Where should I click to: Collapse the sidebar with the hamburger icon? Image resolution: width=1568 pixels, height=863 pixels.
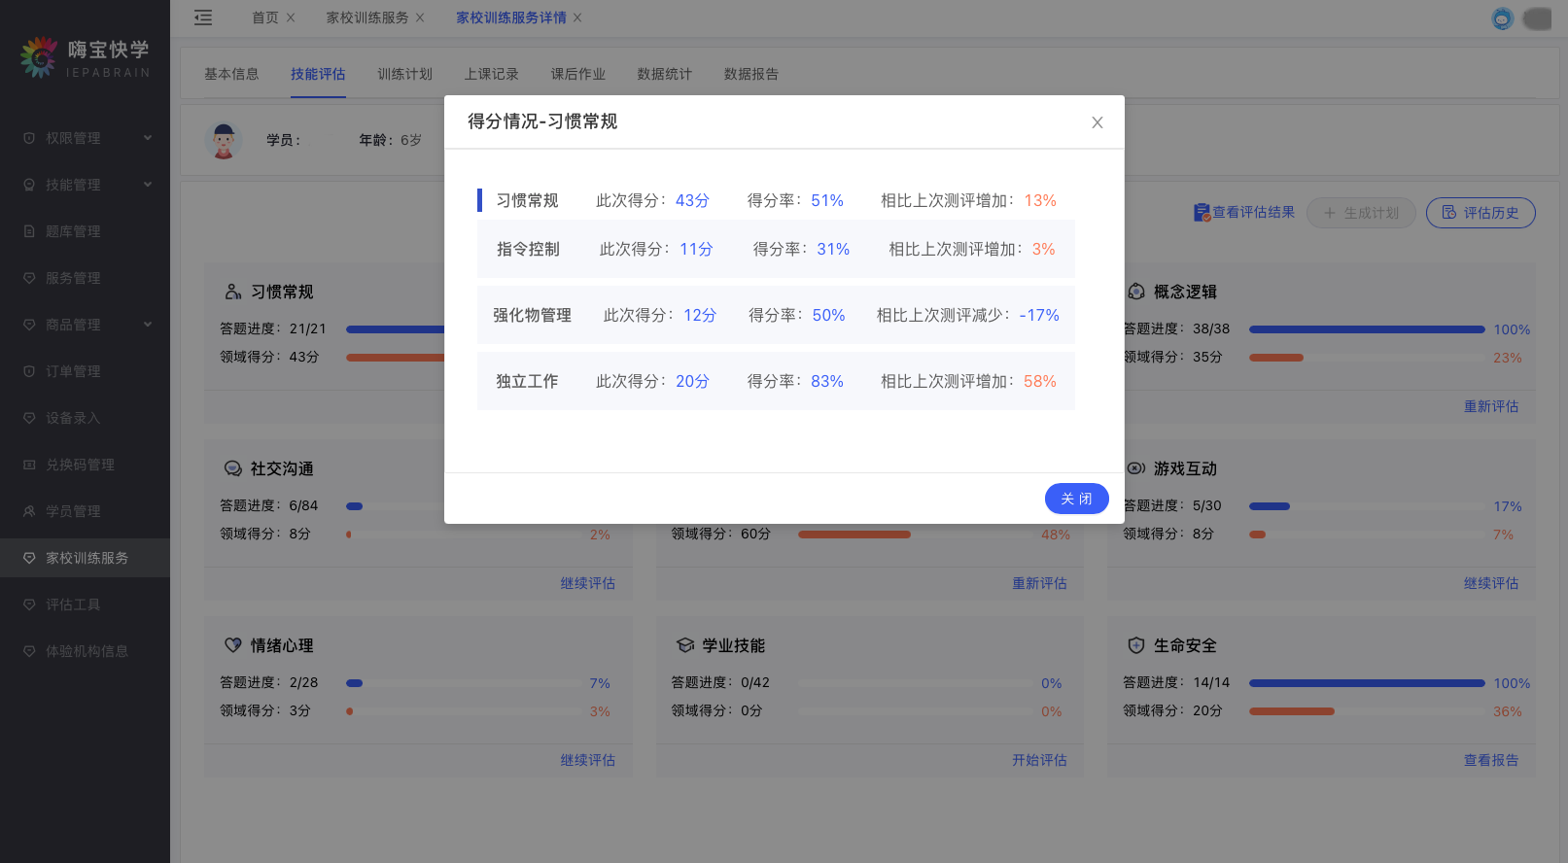[203, 17]
